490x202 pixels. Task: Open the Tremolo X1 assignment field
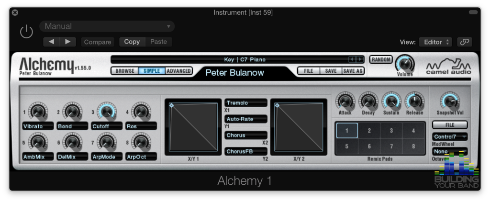[x=246, y=103]
